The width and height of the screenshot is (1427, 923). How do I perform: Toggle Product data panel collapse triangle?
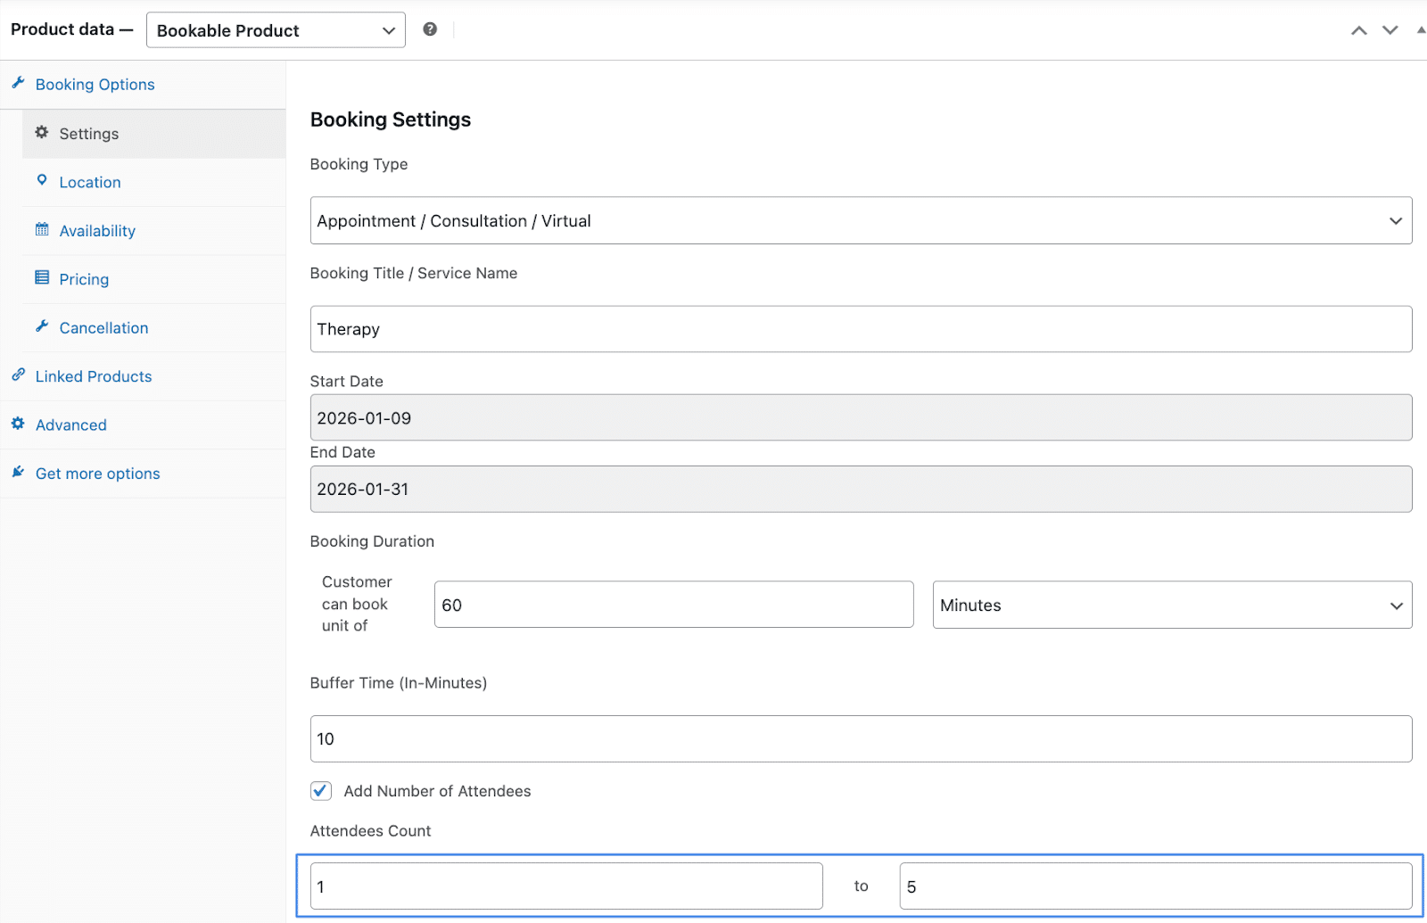click(1421, 30)
